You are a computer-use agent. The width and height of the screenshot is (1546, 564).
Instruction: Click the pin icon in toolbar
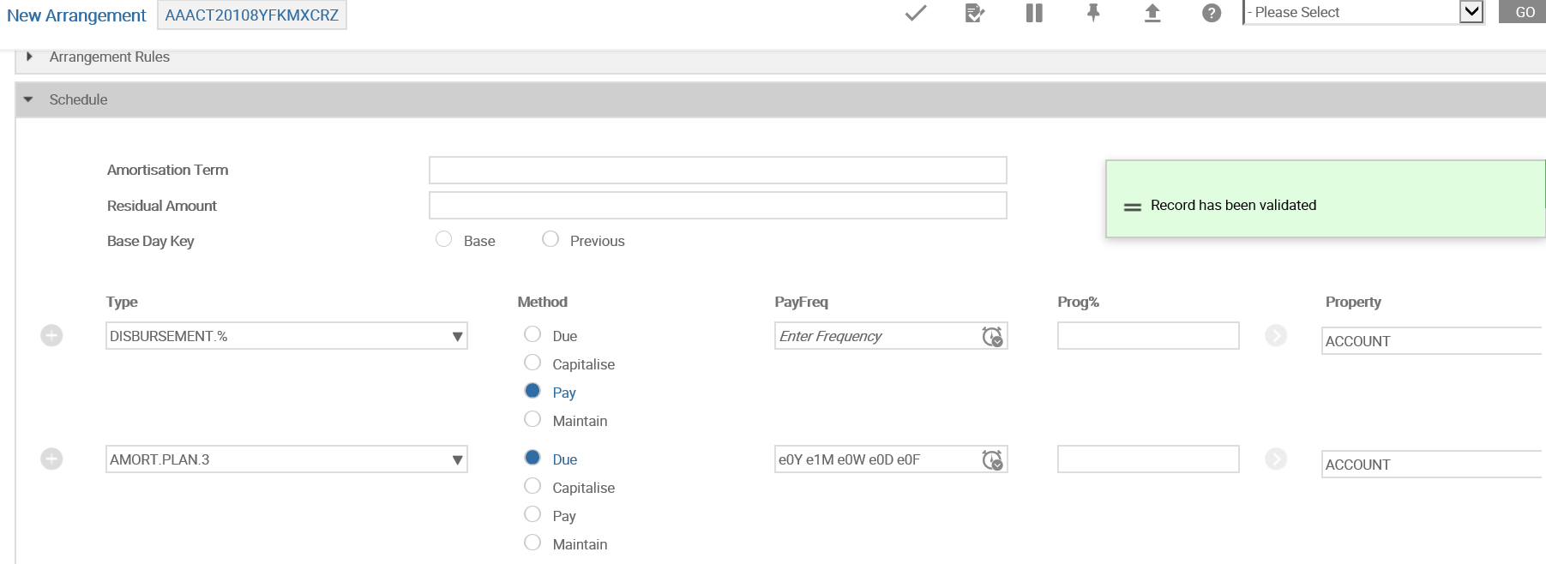pyautogui.click(x=1093, y=13)
